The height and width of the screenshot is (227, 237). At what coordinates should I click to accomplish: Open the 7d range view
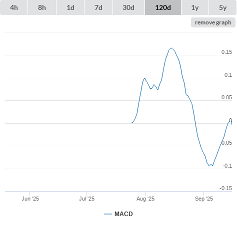98,7
